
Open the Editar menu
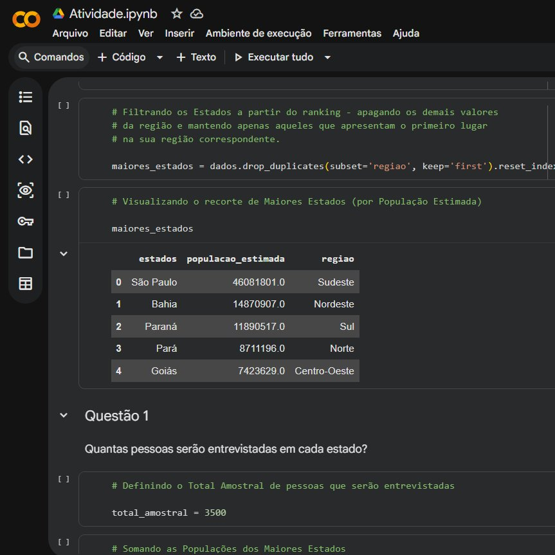pos(113,33)
